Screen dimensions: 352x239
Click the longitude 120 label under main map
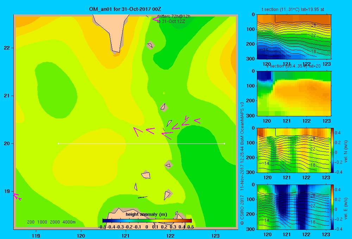click(81, 235)
